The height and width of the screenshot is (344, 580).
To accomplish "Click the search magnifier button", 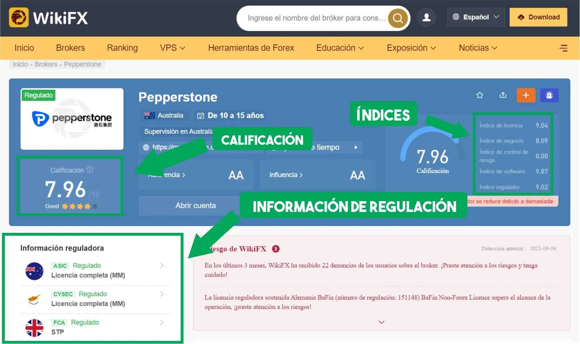I will click(398, 18).
